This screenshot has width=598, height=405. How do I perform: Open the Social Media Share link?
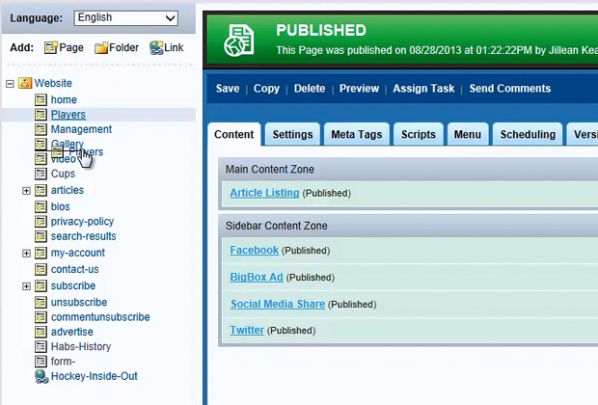[x=278, y=304]
